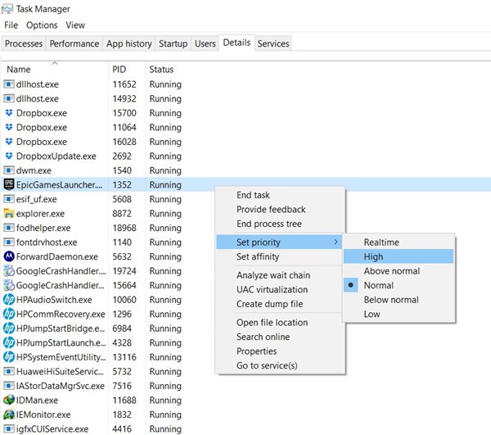491x435 pixels.
Task: Click the esif_uf.exe process icon
Action: click(x=9, y=199)
